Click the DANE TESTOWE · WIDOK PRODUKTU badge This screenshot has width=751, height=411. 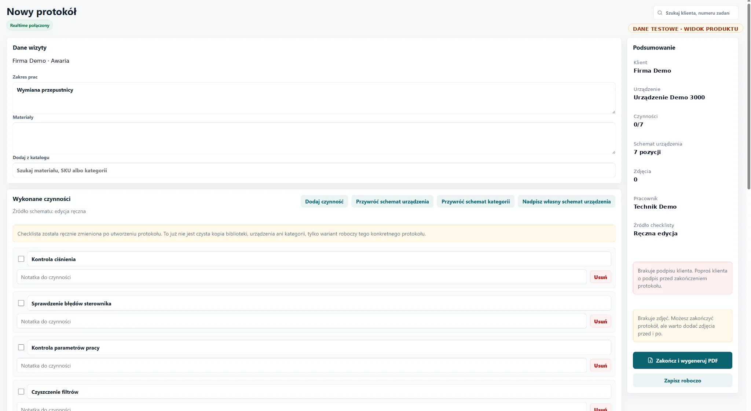pyautogui.click(x=685, y=29)
